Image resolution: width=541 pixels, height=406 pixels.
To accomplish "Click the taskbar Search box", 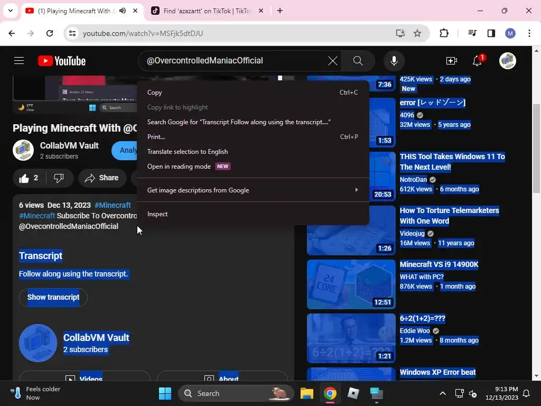I will 236,393.
